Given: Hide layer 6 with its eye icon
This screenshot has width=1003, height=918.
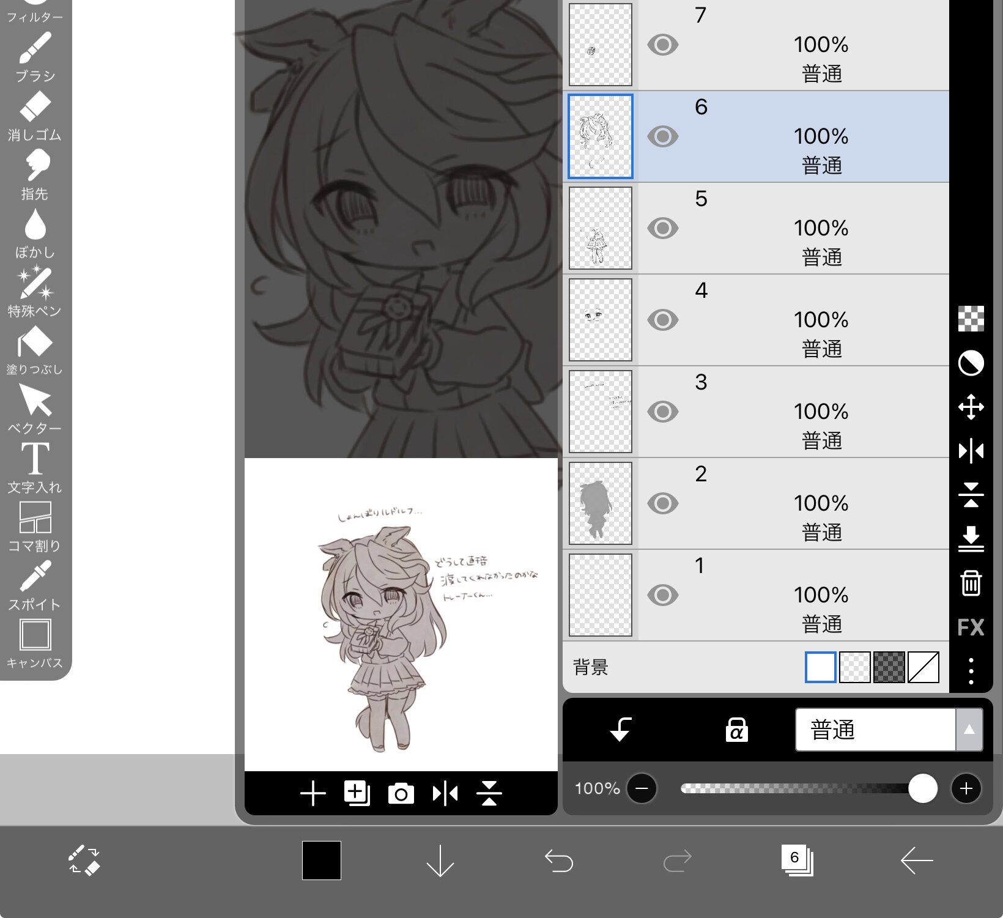Looking at the screenshot, I should pos(663,136).
